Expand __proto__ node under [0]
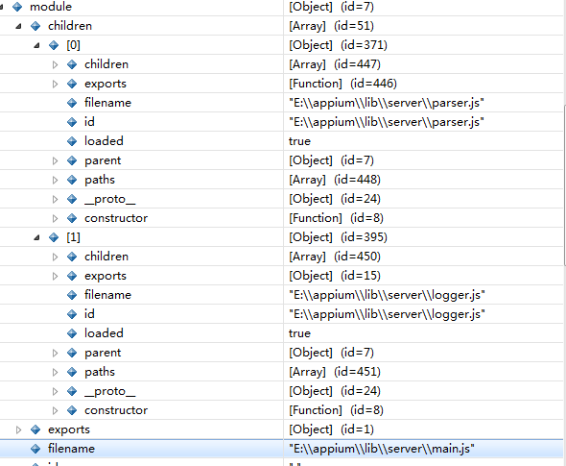566x466 pixels. tap(55, 199)
